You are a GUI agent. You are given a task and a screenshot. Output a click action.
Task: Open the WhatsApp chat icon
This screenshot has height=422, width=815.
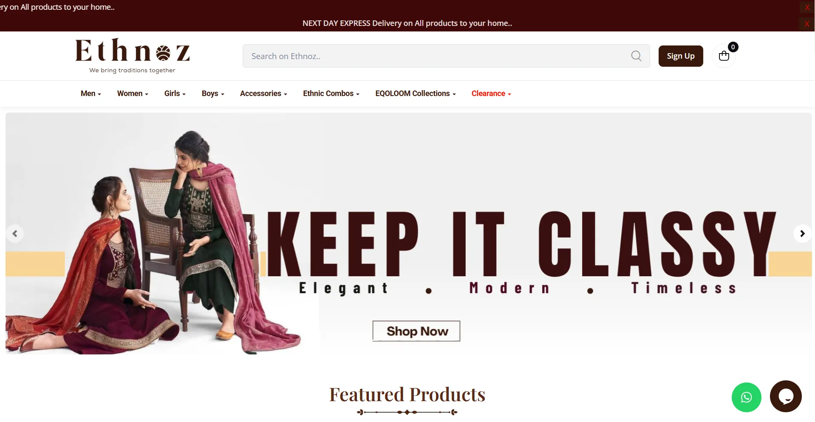[x=746, y=397]
